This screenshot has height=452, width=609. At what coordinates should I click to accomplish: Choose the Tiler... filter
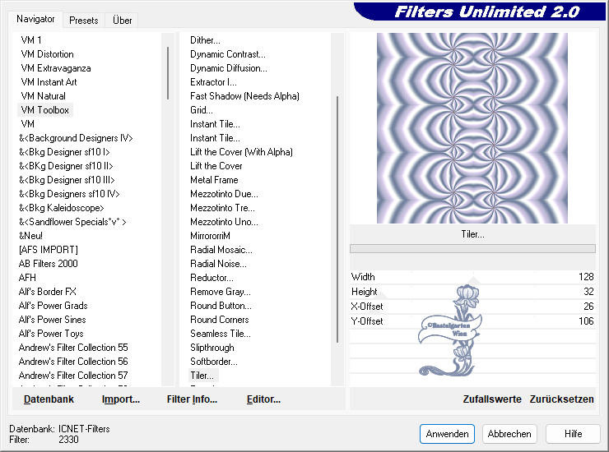click(x=202, y=376)
